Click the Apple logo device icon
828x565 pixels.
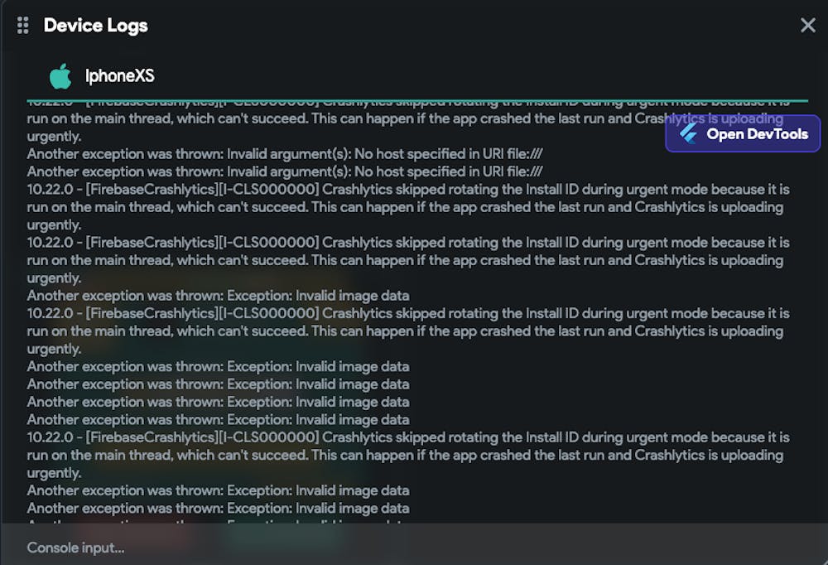60,76
